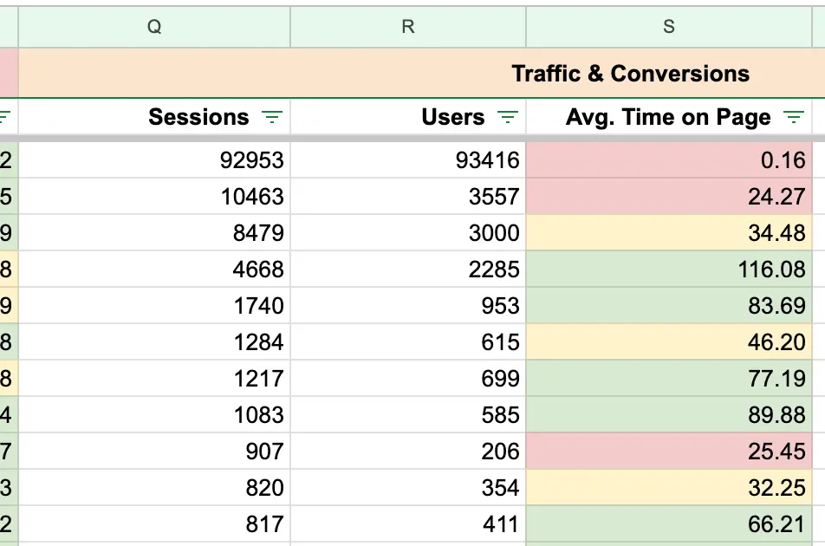Click the red cell showing 0.16
This screenshot has height=546, width=825.
pyautogui.click(x=669, y=160)
